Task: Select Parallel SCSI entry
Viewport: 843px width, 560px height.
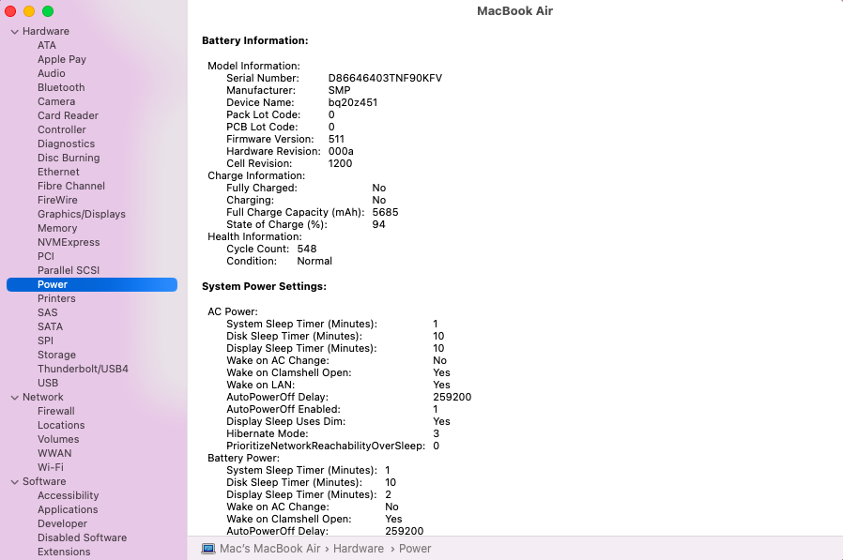Action: [x=69, y=270]
